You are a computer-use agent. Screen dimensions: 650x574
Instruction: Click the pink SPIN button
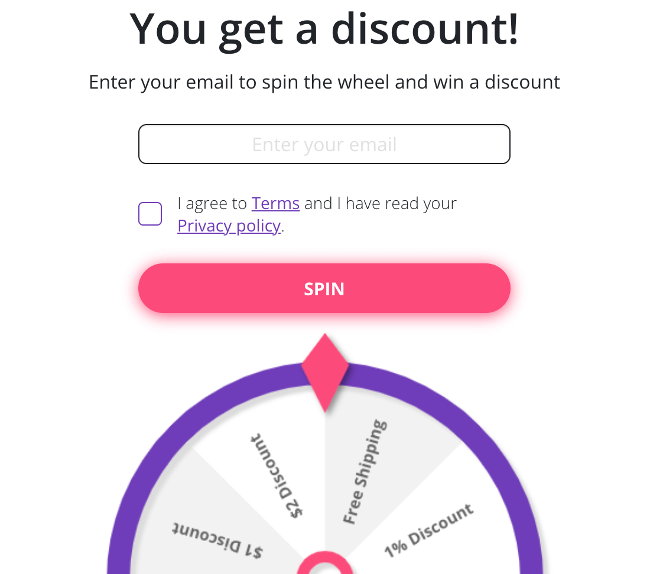click(x=324, y=288)
